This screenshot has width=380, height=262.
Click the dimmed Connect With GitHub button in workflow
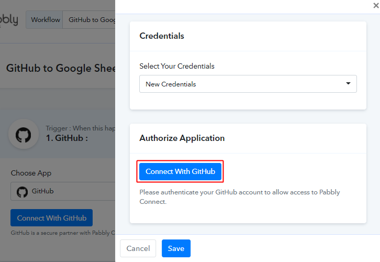click(52, 218)
